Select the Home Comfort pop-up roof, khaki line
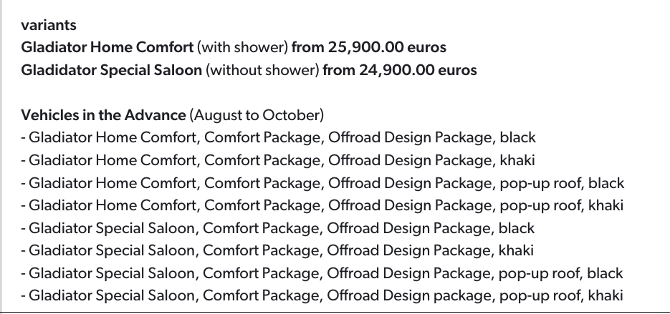 tap(322, 206)
